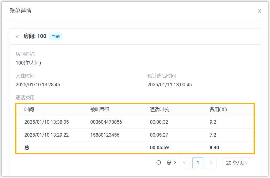Click the total fee 8.40

coord(215,148)
